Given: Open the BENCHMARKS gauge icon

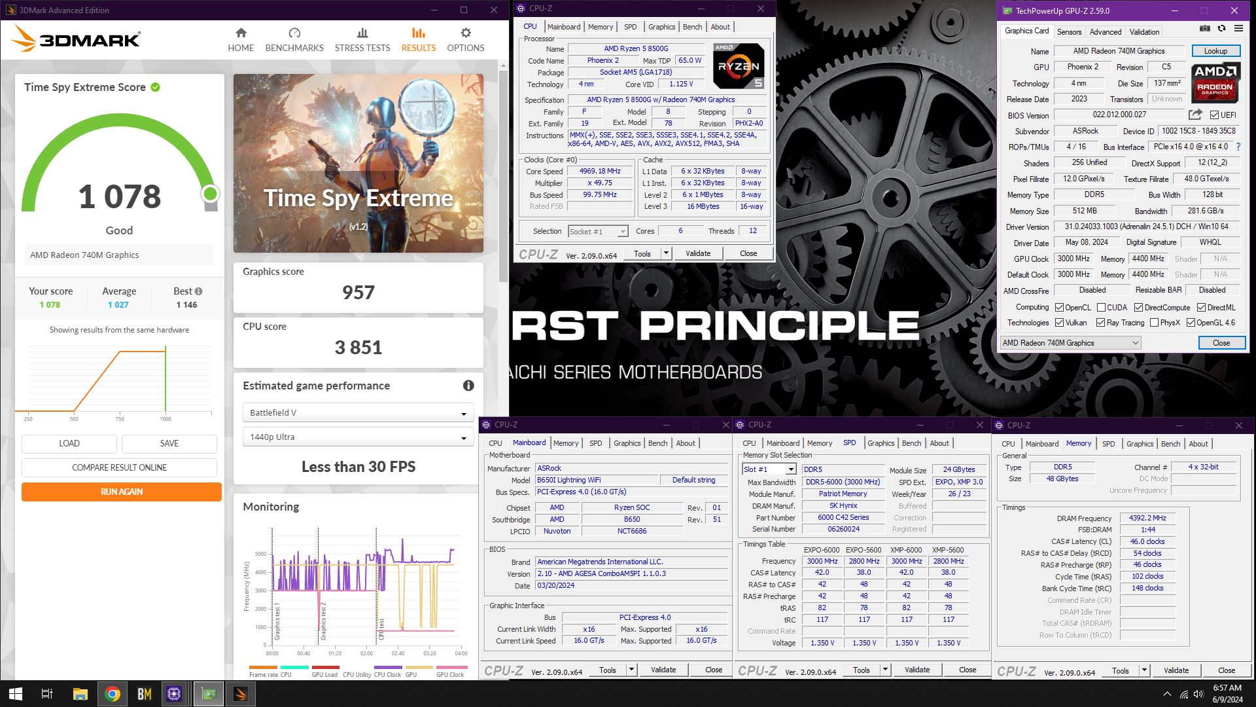Looking at the screenshot, I should 294,33.
